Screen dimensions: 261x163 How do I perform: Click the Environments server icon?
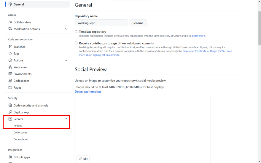[10, 74]
